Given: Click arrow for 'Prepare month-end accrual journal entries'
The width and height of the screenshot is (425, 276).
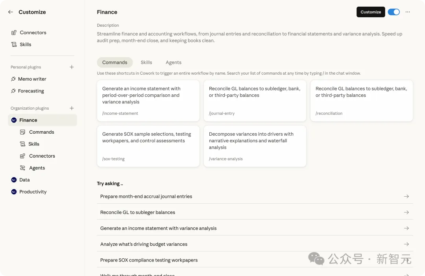Looking at the screenshot, I should click(x=407, y=197).
